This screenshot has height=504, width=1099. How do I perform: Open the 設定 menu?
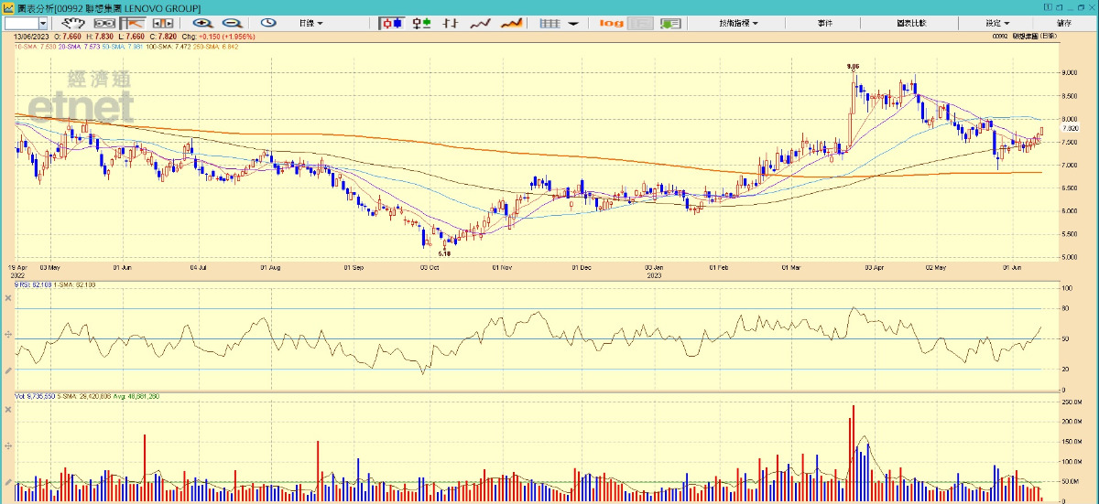click(x=997, y=23)
